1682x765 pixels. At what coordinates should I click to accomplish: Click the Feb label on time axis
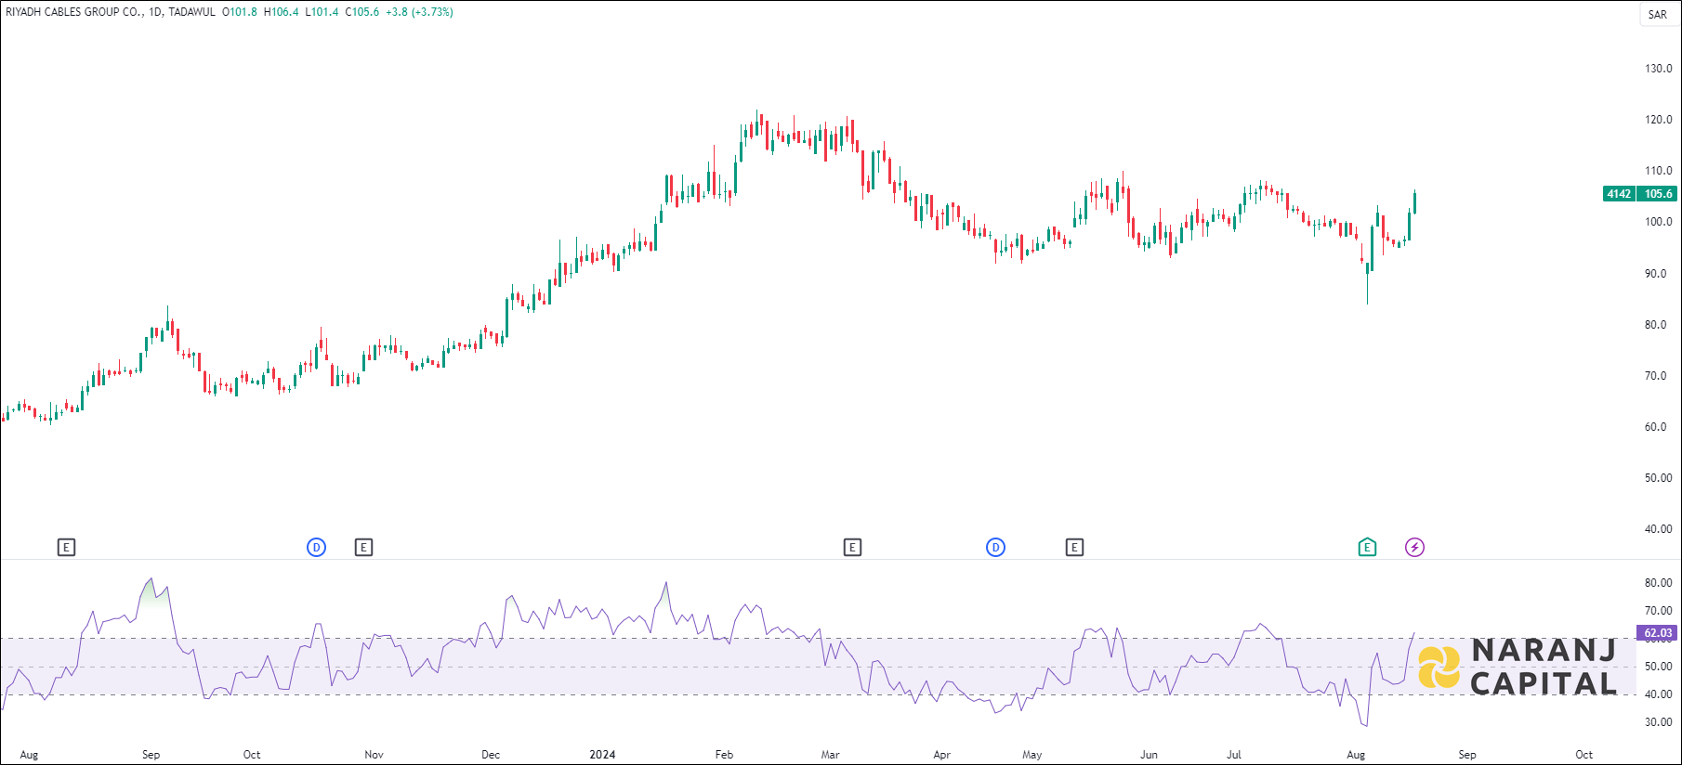(x=724, y=755)
